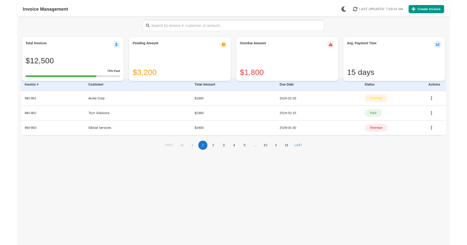Viewport: 467px width, 245px height.
Task: Jump to last page using the skip icon
Action: pyautogui.click(x=286, y=145)
